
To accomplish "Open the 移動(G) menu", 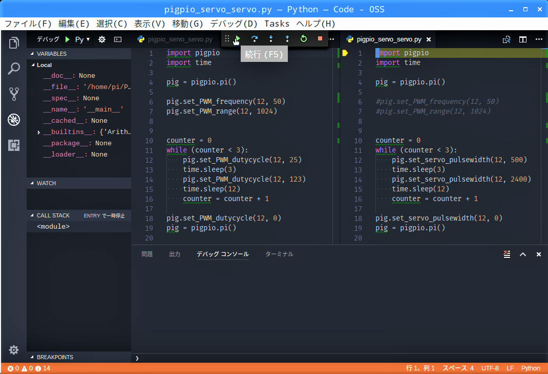I will point(187,24).
